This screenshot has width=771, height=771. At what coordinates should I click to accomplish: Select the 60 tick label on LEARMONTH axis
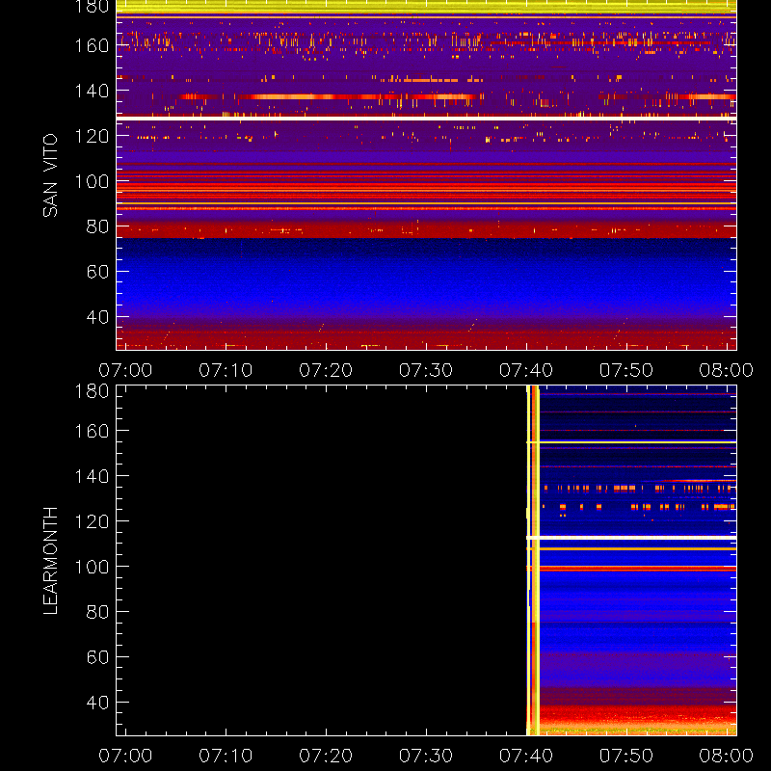click(97, 657)
